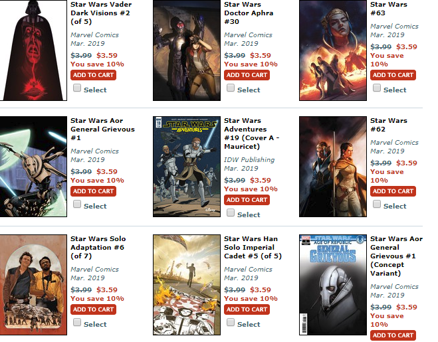Mark the Select checkbox for Solo Adaptation #6
438x342 pixels.
click(x=77, y=323)
